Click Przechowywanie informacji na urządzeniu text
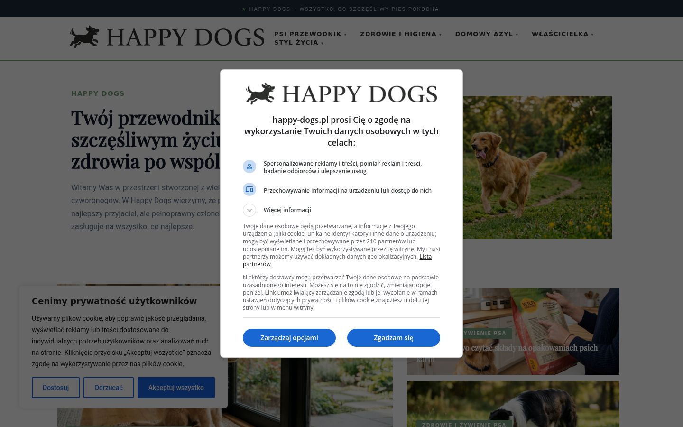The image size is (683, 427). click(348, 190)
